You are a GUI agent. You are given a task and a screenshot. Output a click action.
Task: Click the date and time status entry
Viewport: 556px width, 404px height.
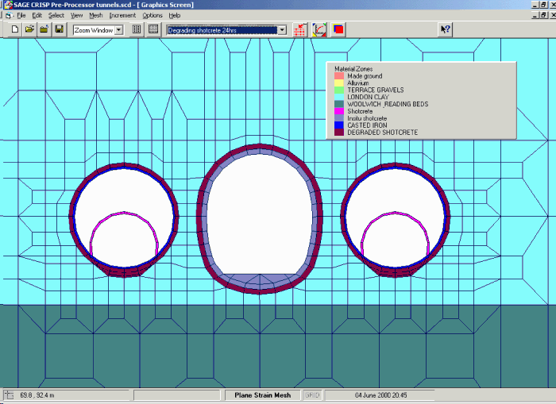pyautogui.click(x=380, y=395)
